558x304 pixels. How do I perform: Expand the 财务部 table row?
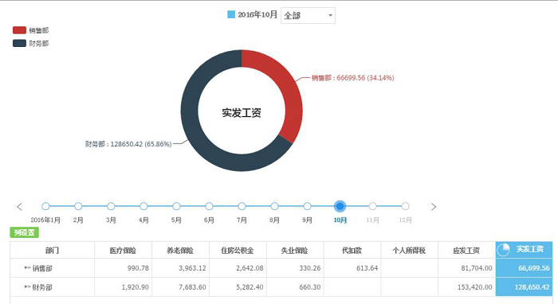[x=27, y=286]
